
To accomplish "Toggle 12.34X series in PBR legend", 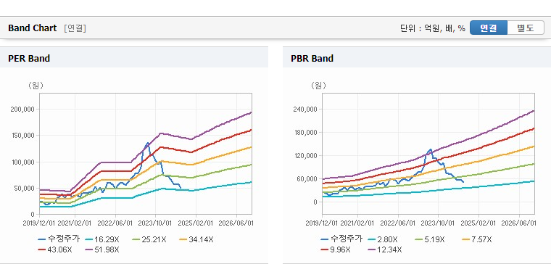I will pos(384,249).
